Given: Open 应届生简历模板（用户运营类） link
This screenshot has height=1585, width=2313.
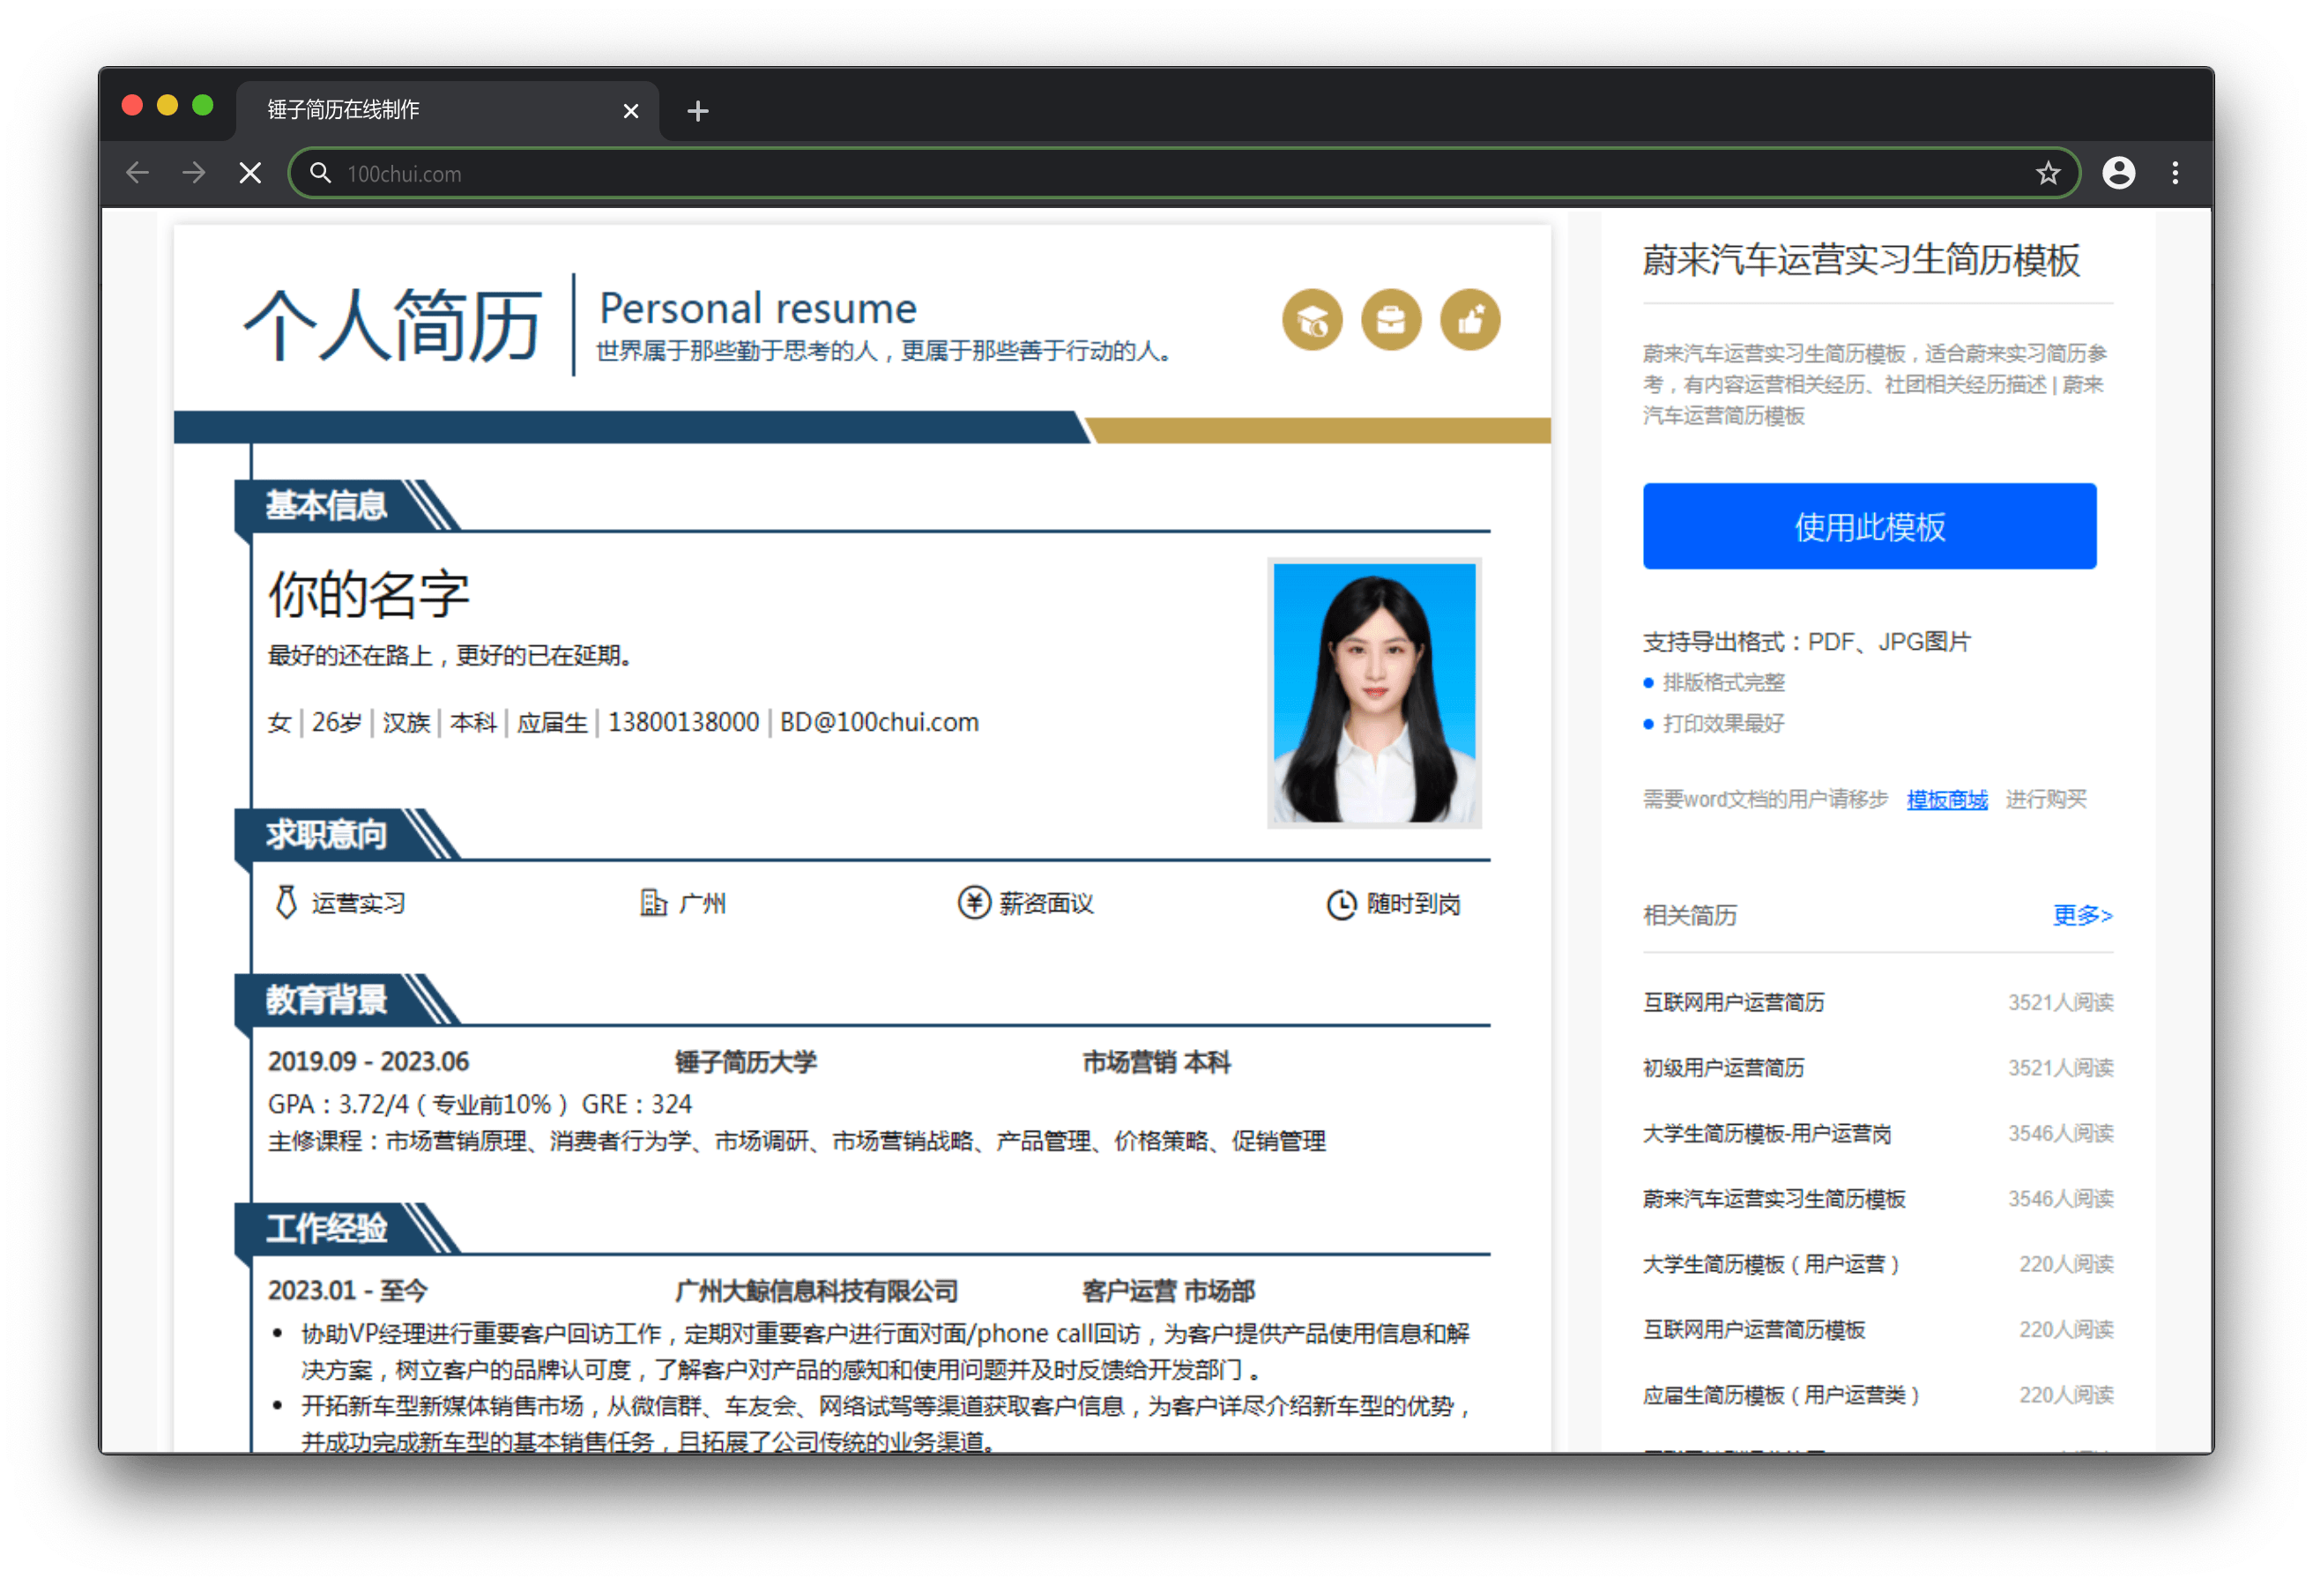Looking at the screenshot, I should [1781, 1395].
